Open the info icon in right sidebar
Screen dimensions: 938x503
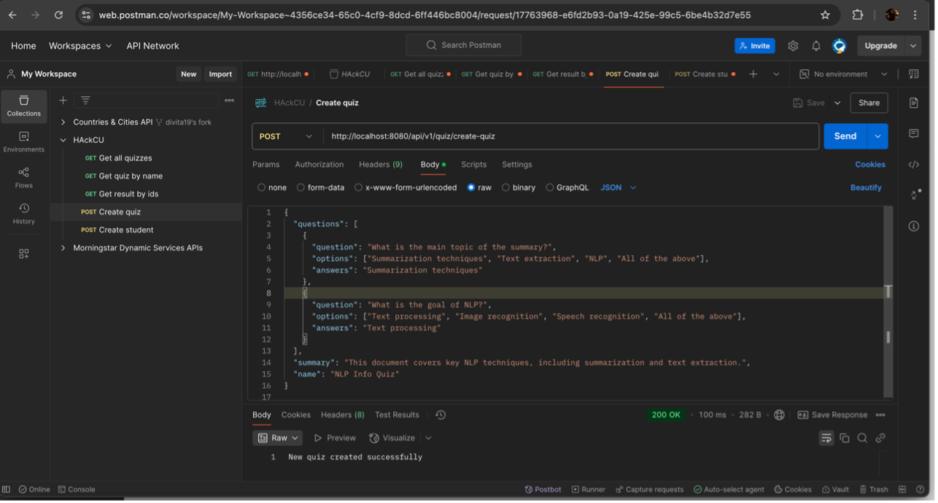pos(914,226)
